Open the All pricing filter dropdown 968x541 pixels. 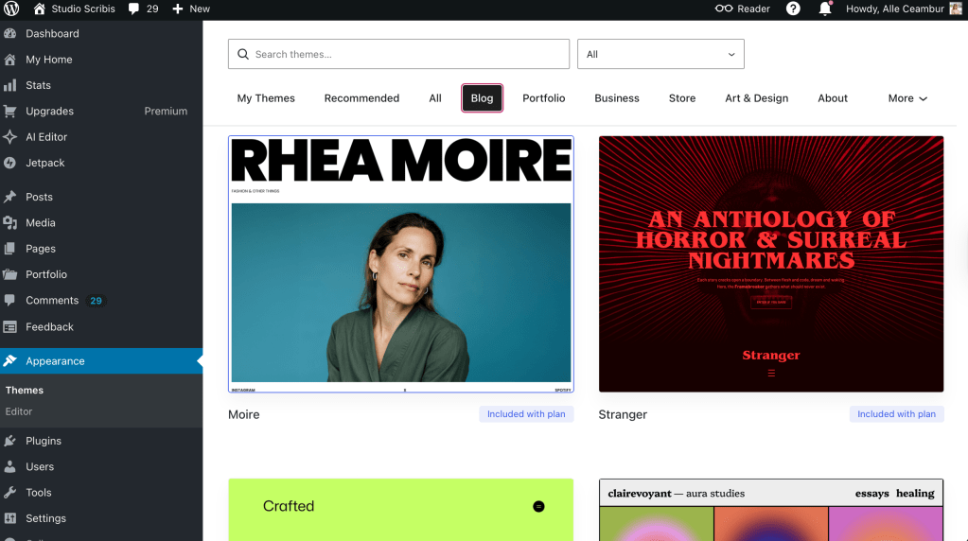click(660, 54)
